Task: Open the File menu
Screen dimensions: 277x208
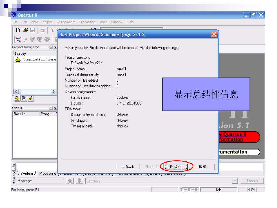Action: [x=15, y=22]
